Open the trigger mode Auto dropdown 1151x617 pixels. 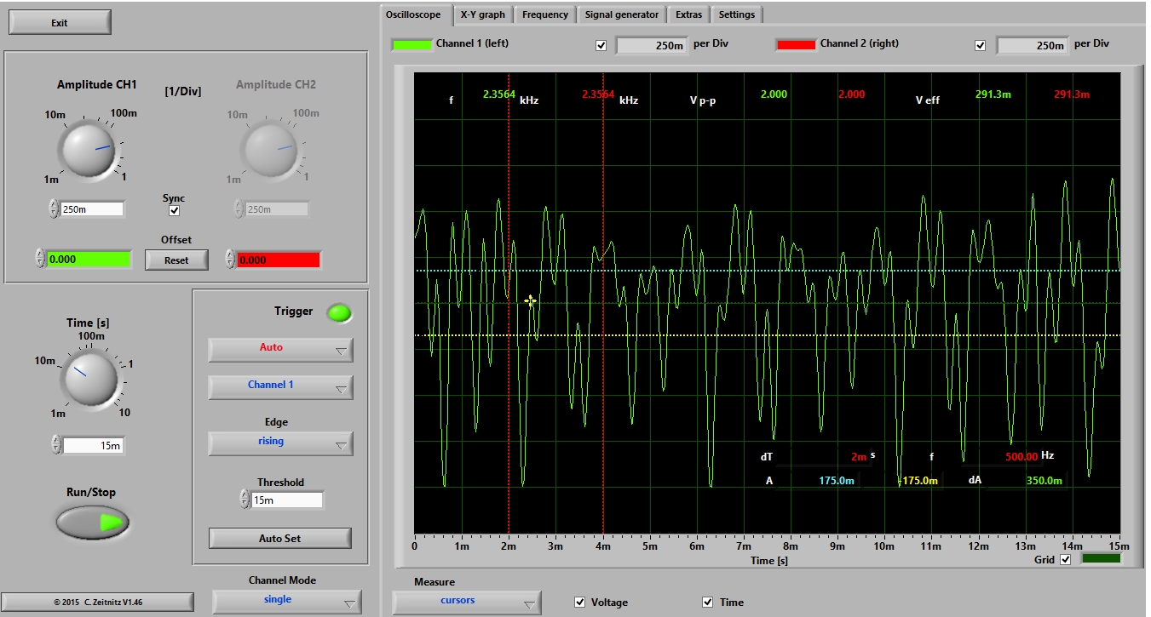(x=280, y=349)
